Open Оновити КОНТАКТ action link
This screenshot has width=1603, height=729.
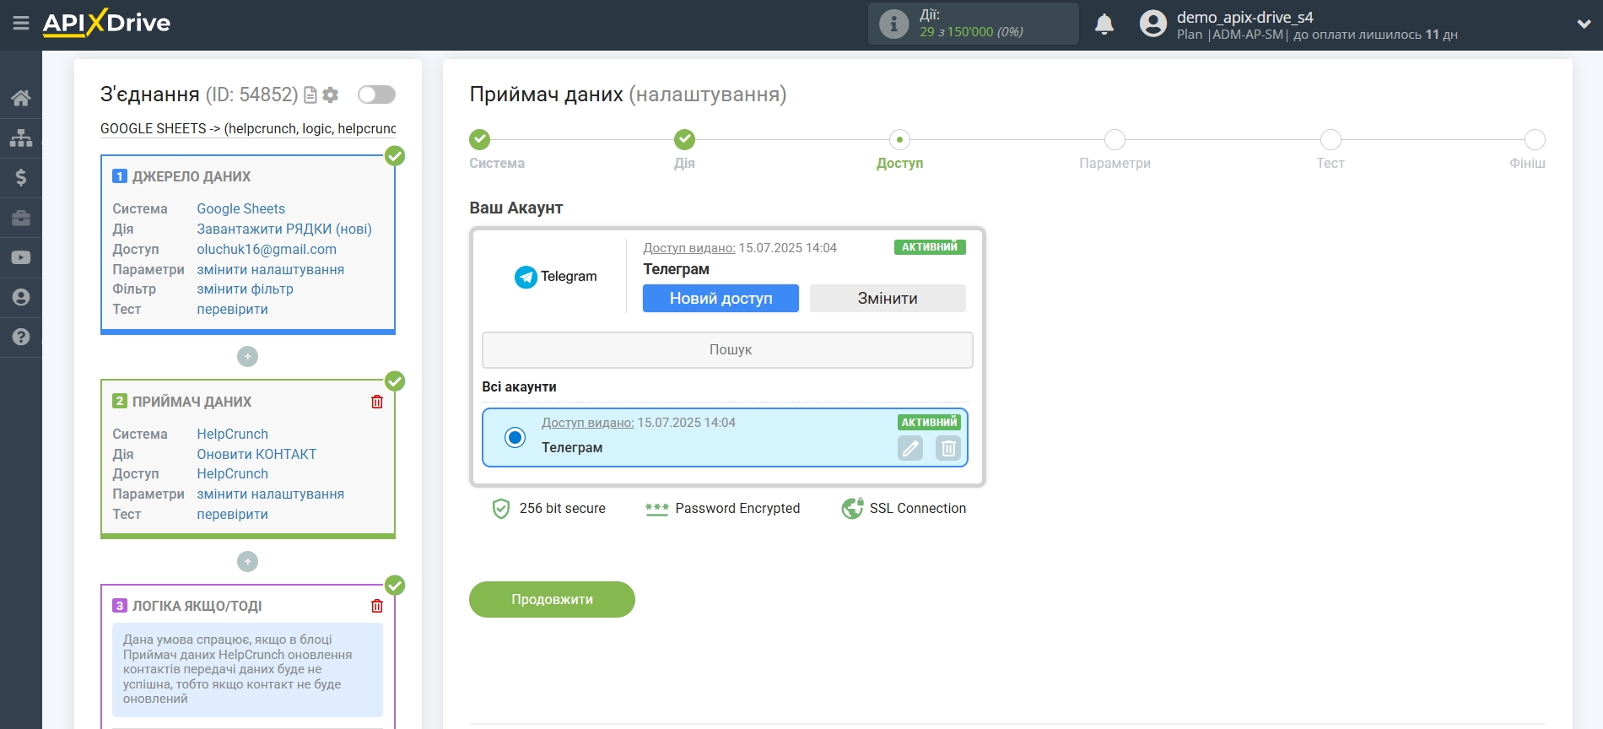coord(256,454)
